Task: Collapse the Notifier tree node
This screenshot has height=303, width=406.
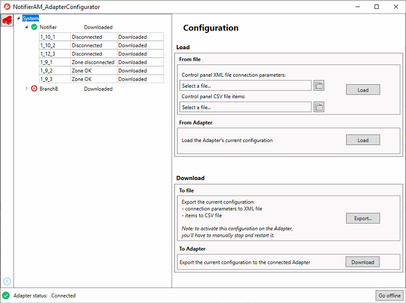Action: pos(26,27)
